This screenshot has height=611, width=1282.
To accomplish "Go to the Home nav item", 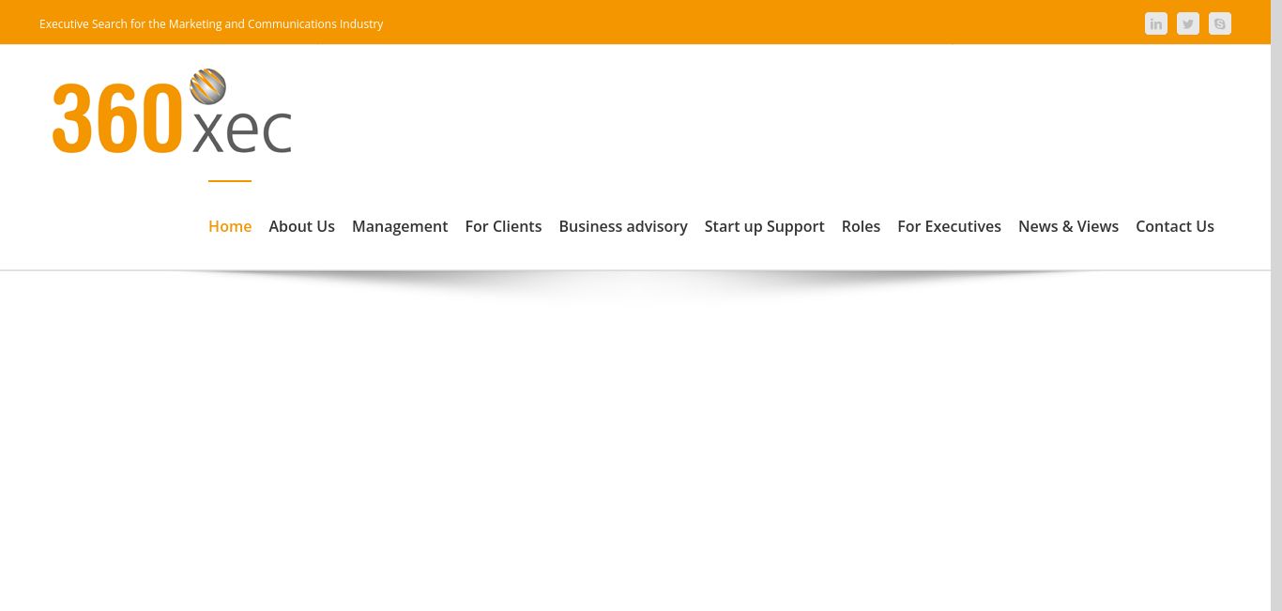I will (230, 226).
